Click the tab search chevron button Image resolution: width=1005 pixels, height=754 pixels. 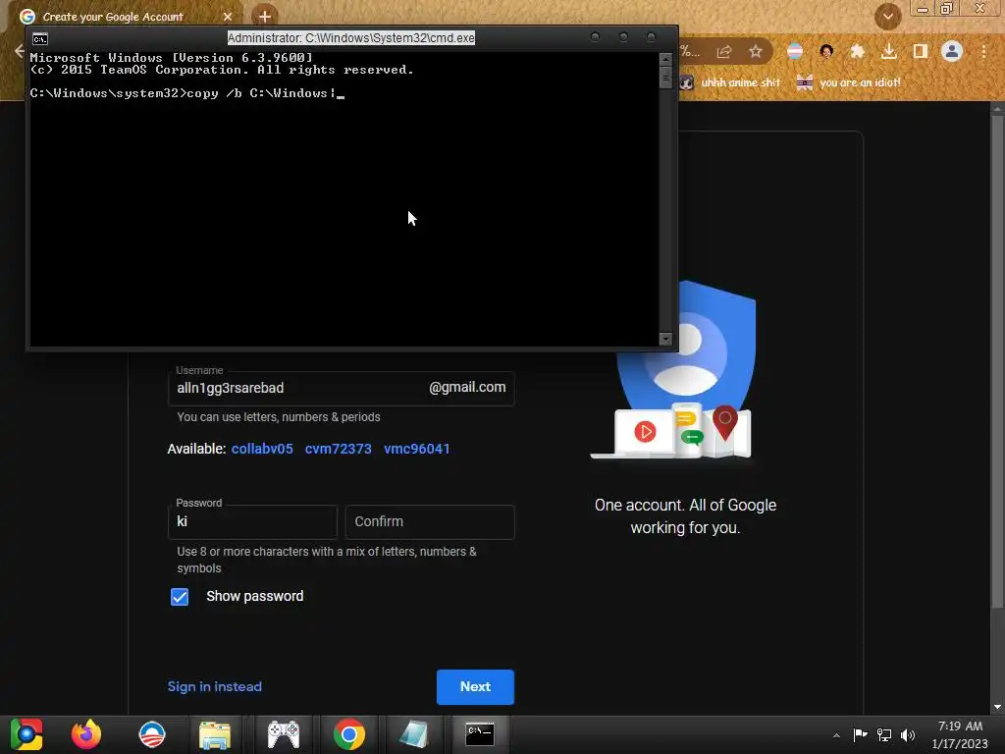887,16
